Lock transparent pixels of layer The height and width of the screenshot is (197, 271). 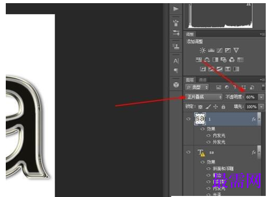click(x=200, y=107)
